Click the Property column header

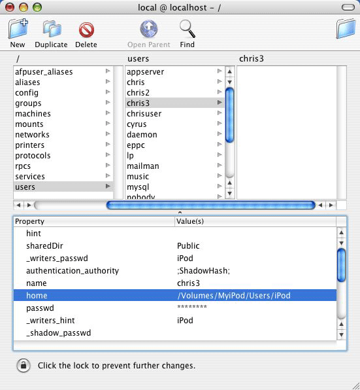94,221
